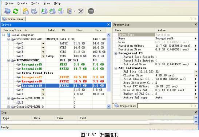Open the dropdown arrow on drive F: row

[x=43, y=56]
